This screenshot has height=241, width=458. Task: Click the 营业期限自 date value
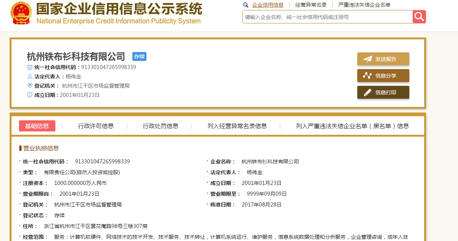point(80,194)
